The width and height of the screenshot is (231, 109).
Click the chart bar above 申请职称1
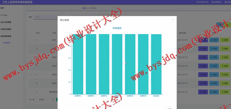click(78, 64)
